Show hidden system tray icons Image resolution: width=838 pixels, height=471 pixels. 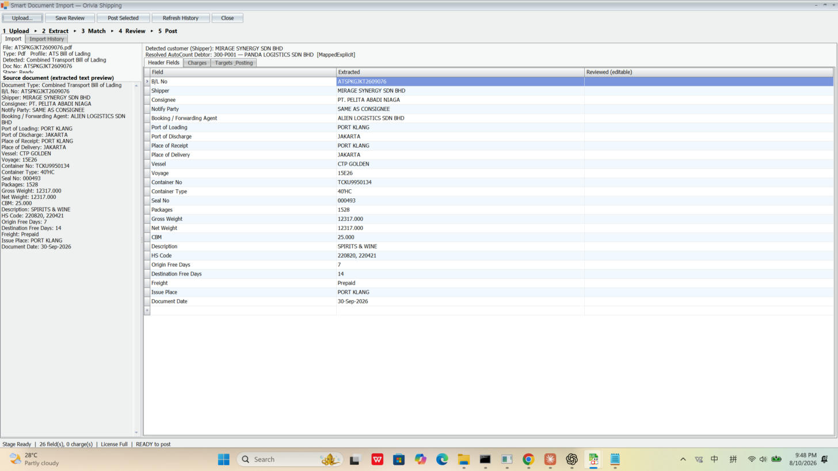pyautogui.click(x=683, y=459)
